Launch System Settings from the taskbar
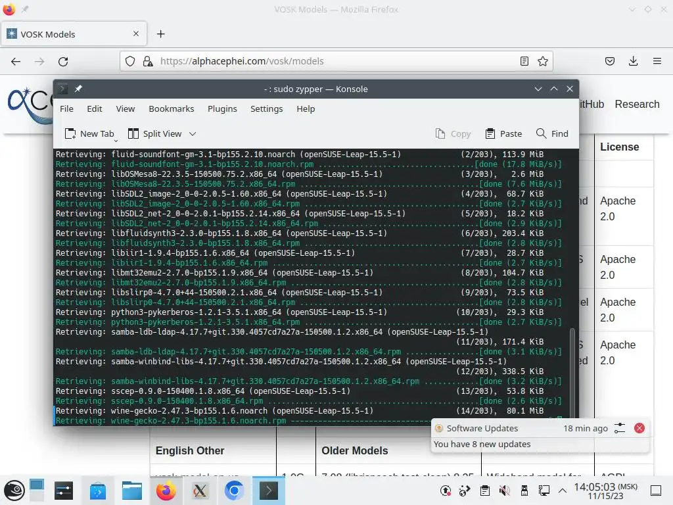Viewport: 673px width, 505px height. (x=64, y=491)
